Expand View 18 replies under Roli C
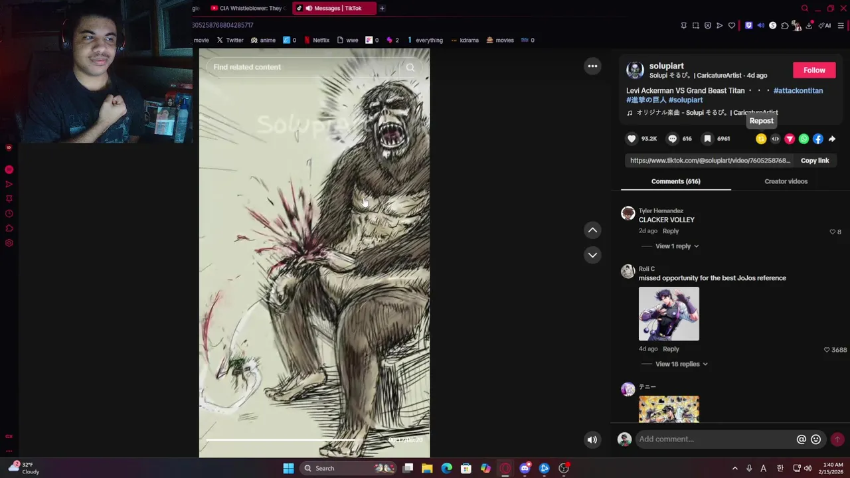The width and height of the screenshot is (850, 478). [x=681, y=364]
